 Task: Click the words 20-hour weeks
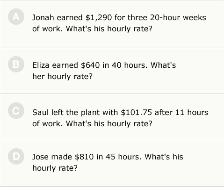[x=178, y=17]
